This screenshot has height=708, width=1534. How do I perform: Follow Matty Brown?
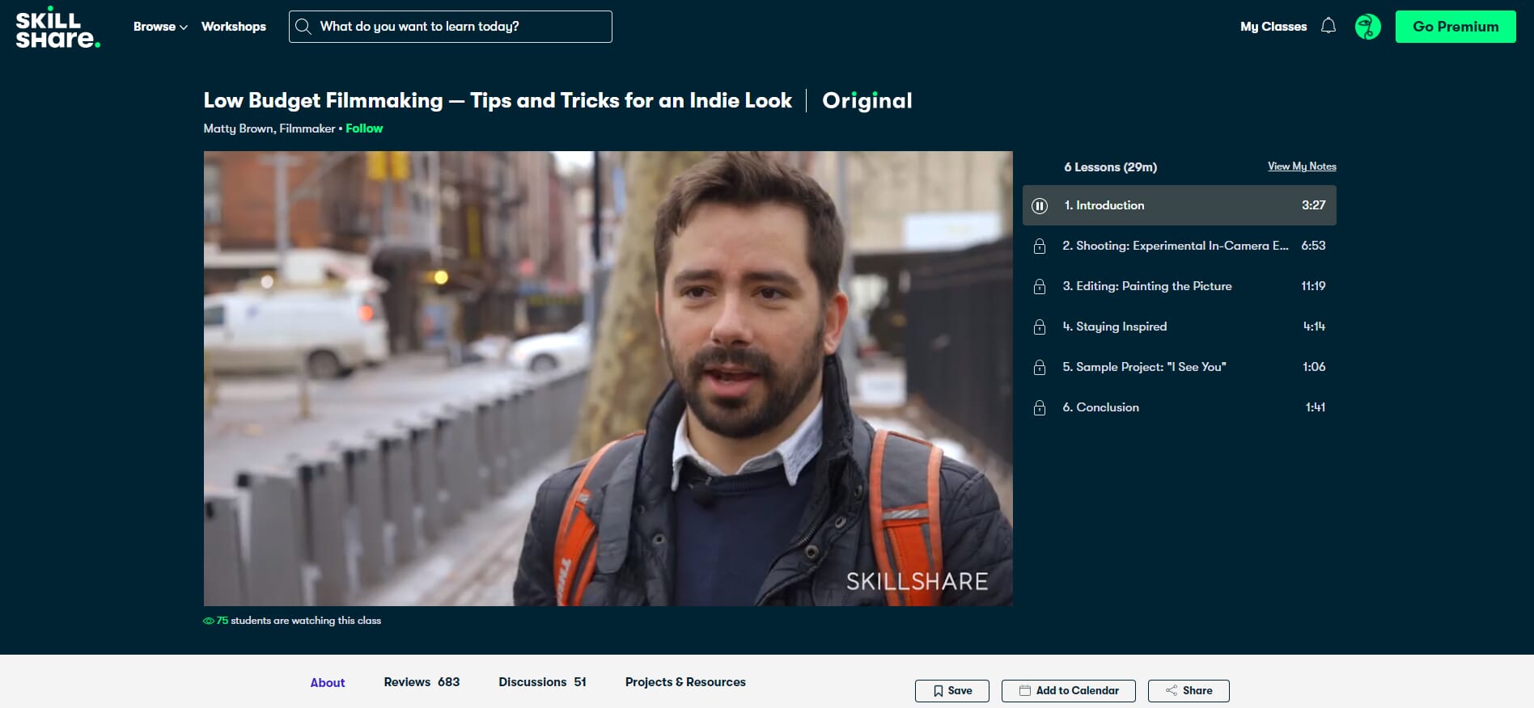click(364, 129)
